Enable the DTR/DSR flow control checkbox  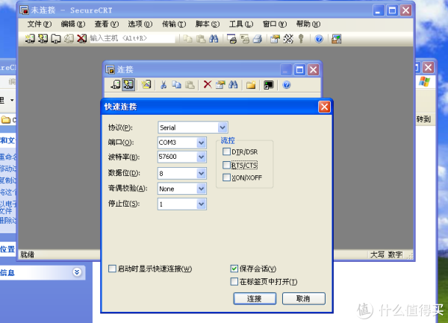pyautogui.click(x=226, y=151)
